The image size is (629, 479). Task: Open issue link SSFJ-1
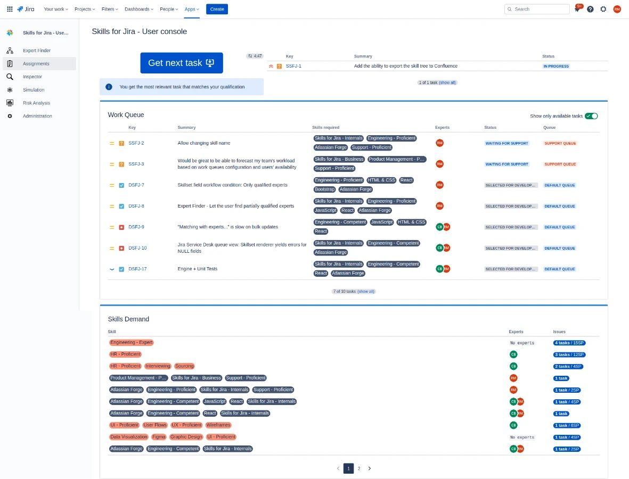pos(293,66)
